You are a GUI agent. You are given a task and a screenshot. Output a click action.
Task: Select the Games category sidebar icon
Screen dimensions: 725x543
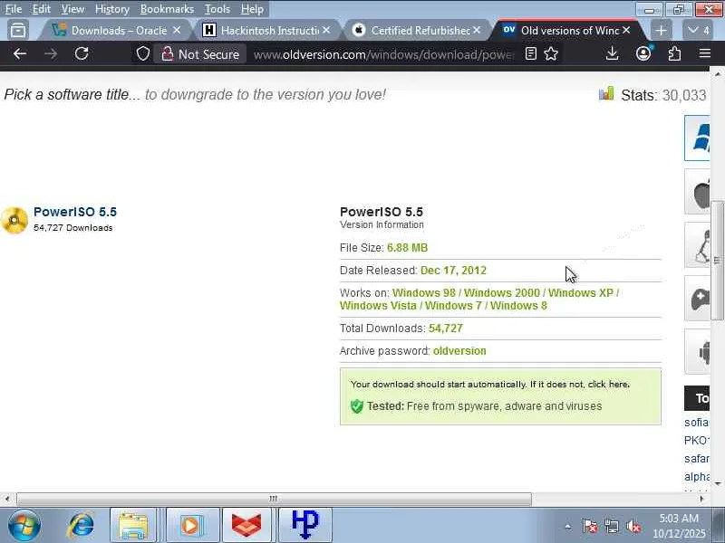point(698,299)
